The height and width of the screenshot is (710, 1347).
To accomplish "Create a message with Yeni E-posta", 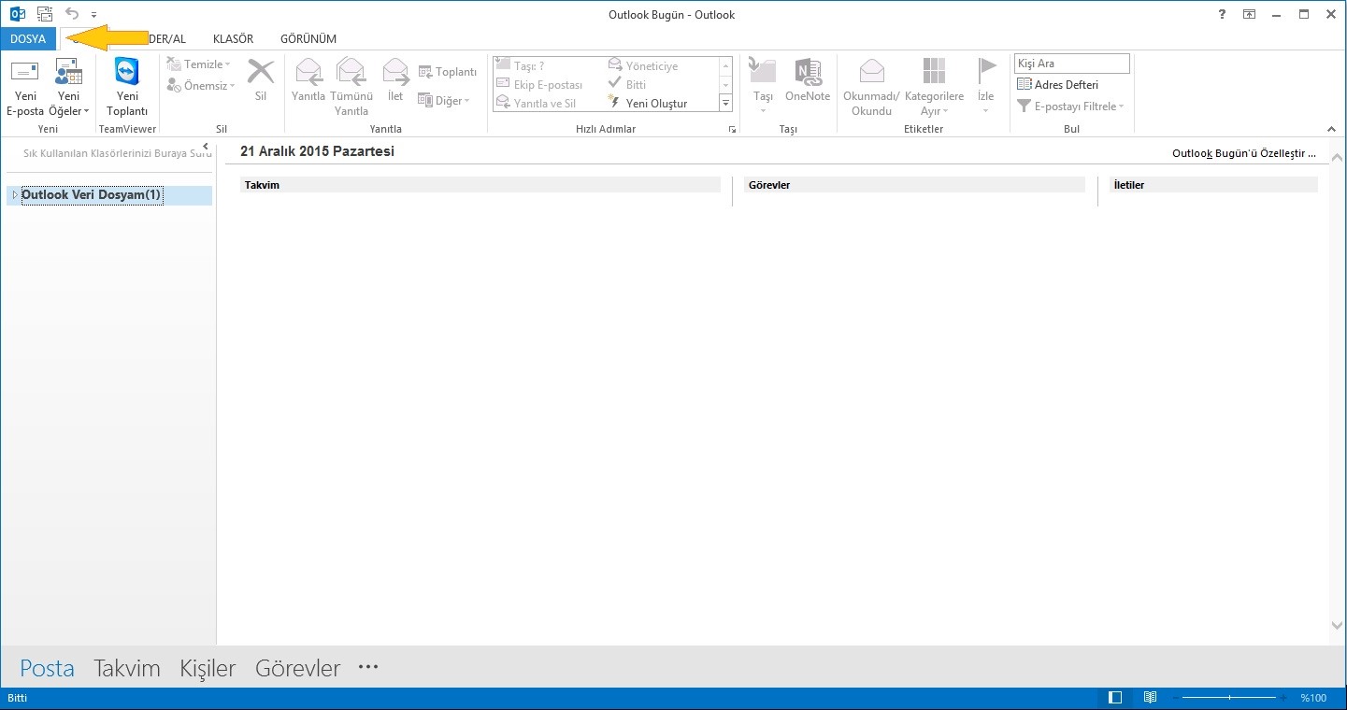I will (25, 87).
